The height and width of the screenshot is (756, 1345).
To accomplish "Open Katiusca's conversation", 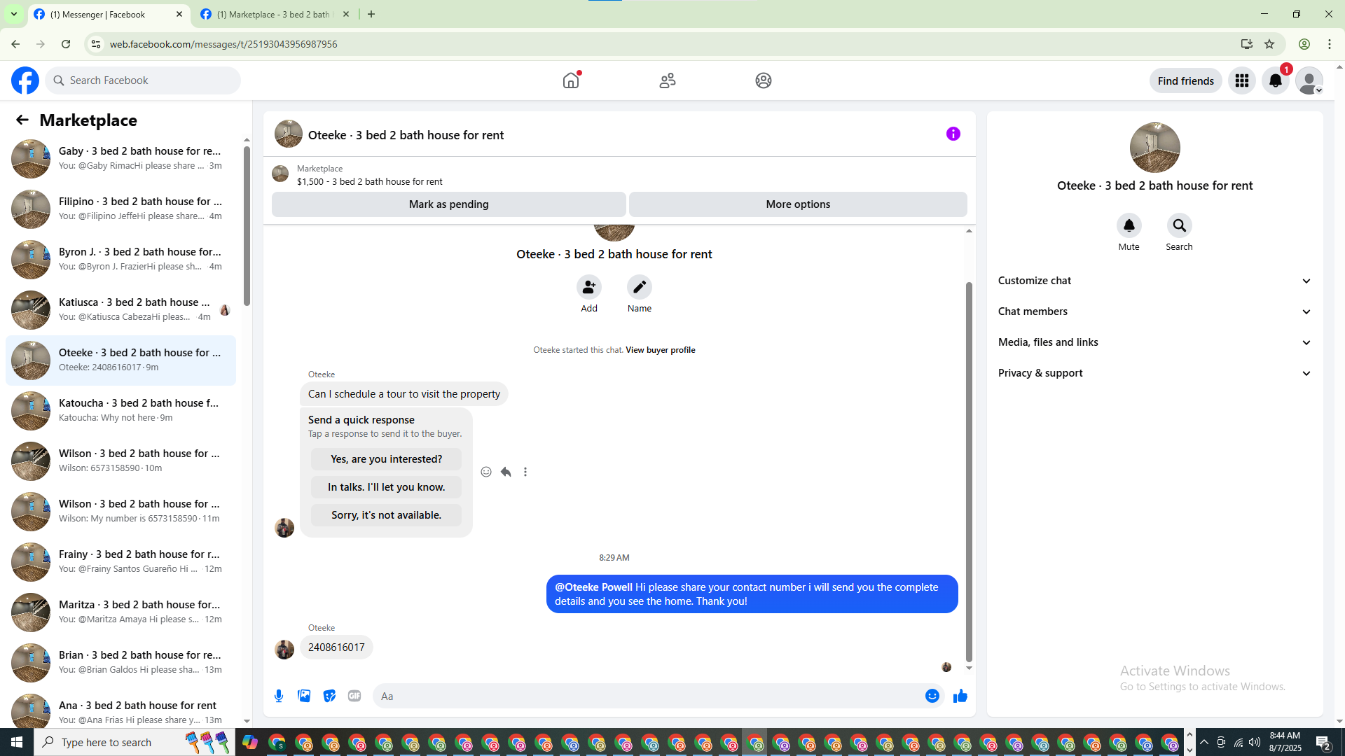I will (x=120, y=310).
